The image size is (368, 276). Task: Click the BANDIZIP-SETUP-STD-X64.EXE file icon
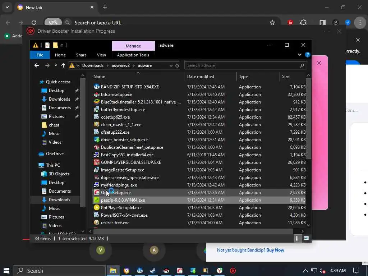[x=96, y=87]
